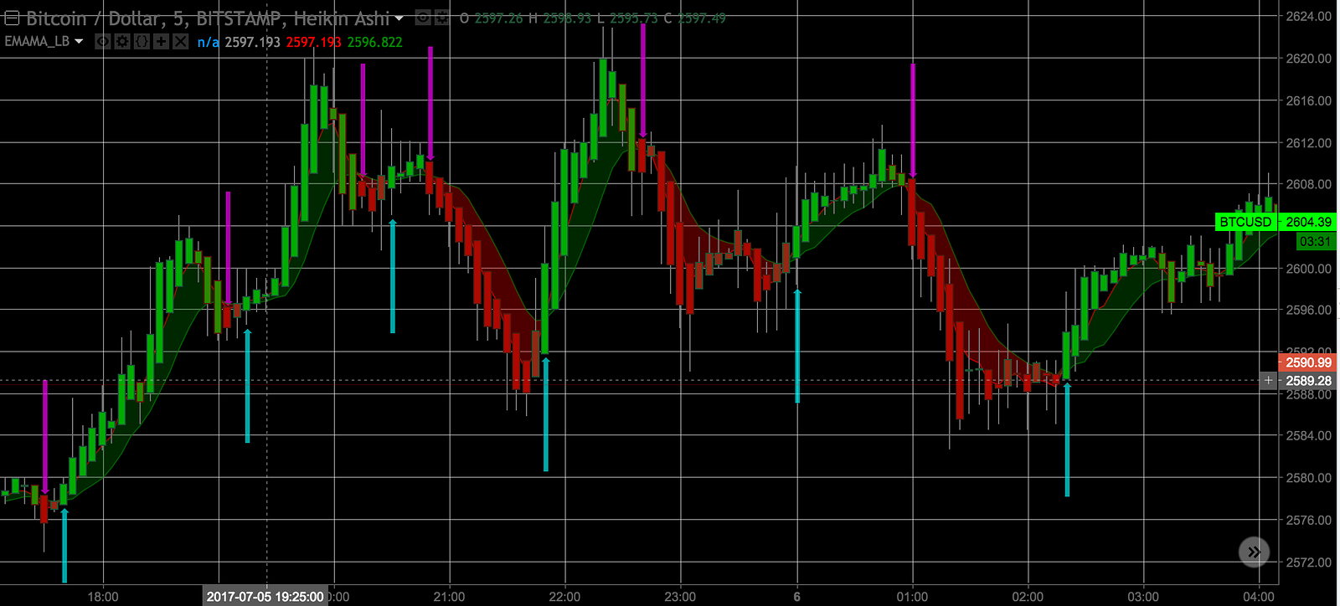Click the 23:00 time axis label

[x=680, y=597]
